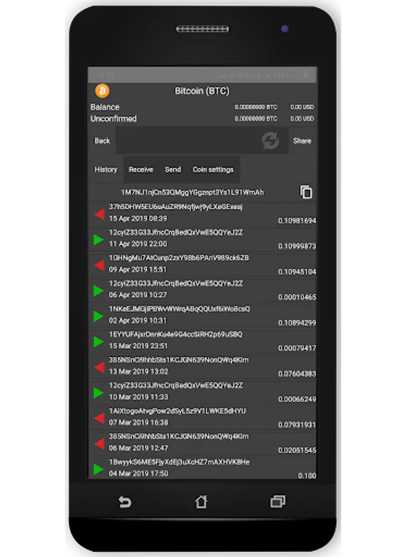This screenshot has height=557, width=406.
Task: Click the orange Bitcoin logo icon
Action: pos(102,91)
